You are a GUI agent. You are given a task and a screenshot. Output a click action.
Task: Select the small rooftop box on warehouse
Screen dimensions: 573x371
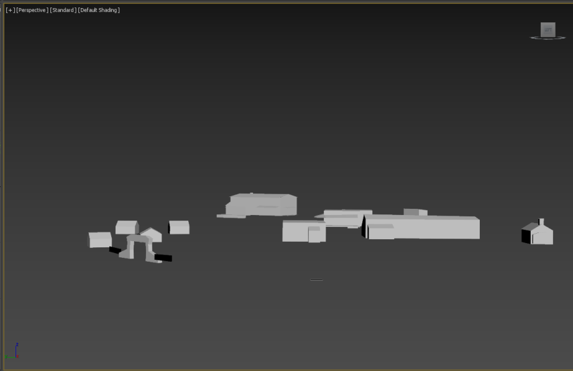click(x=415, y=212)
